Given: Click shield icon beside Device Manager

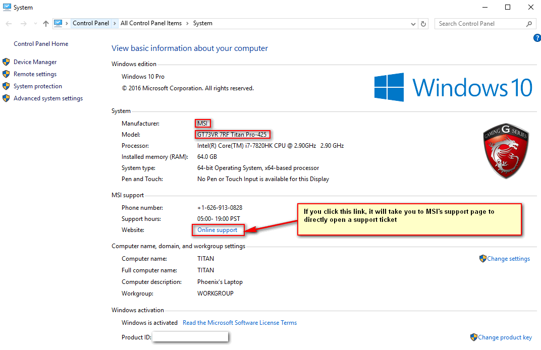Looking at the screenshot, I should [6, 62].
